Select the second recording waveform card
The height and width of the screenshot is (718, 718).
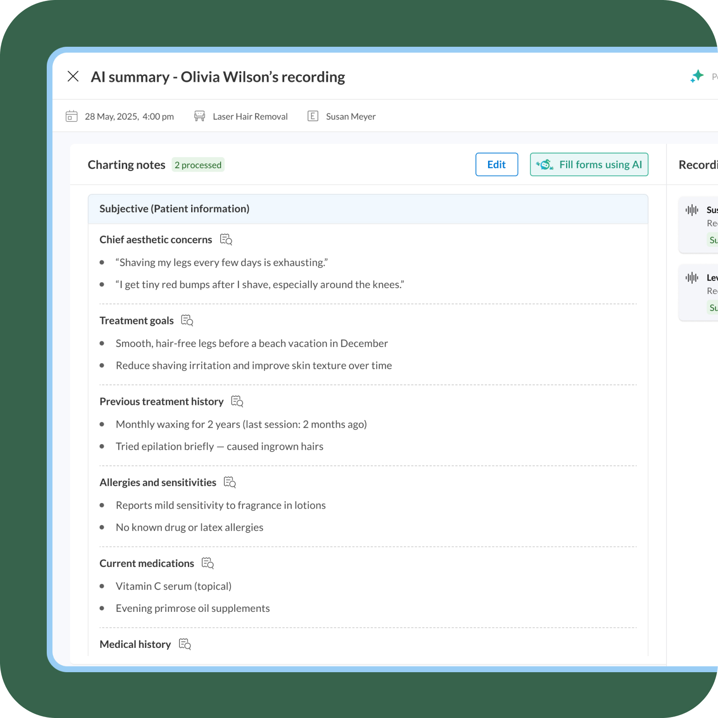(698, 292)
